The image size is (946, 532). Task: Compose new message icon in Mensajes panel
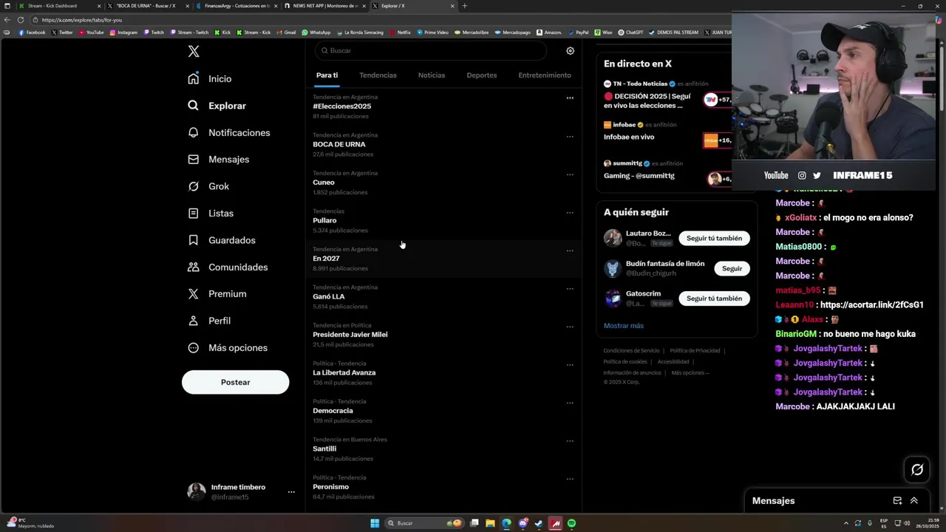point(897,500)
